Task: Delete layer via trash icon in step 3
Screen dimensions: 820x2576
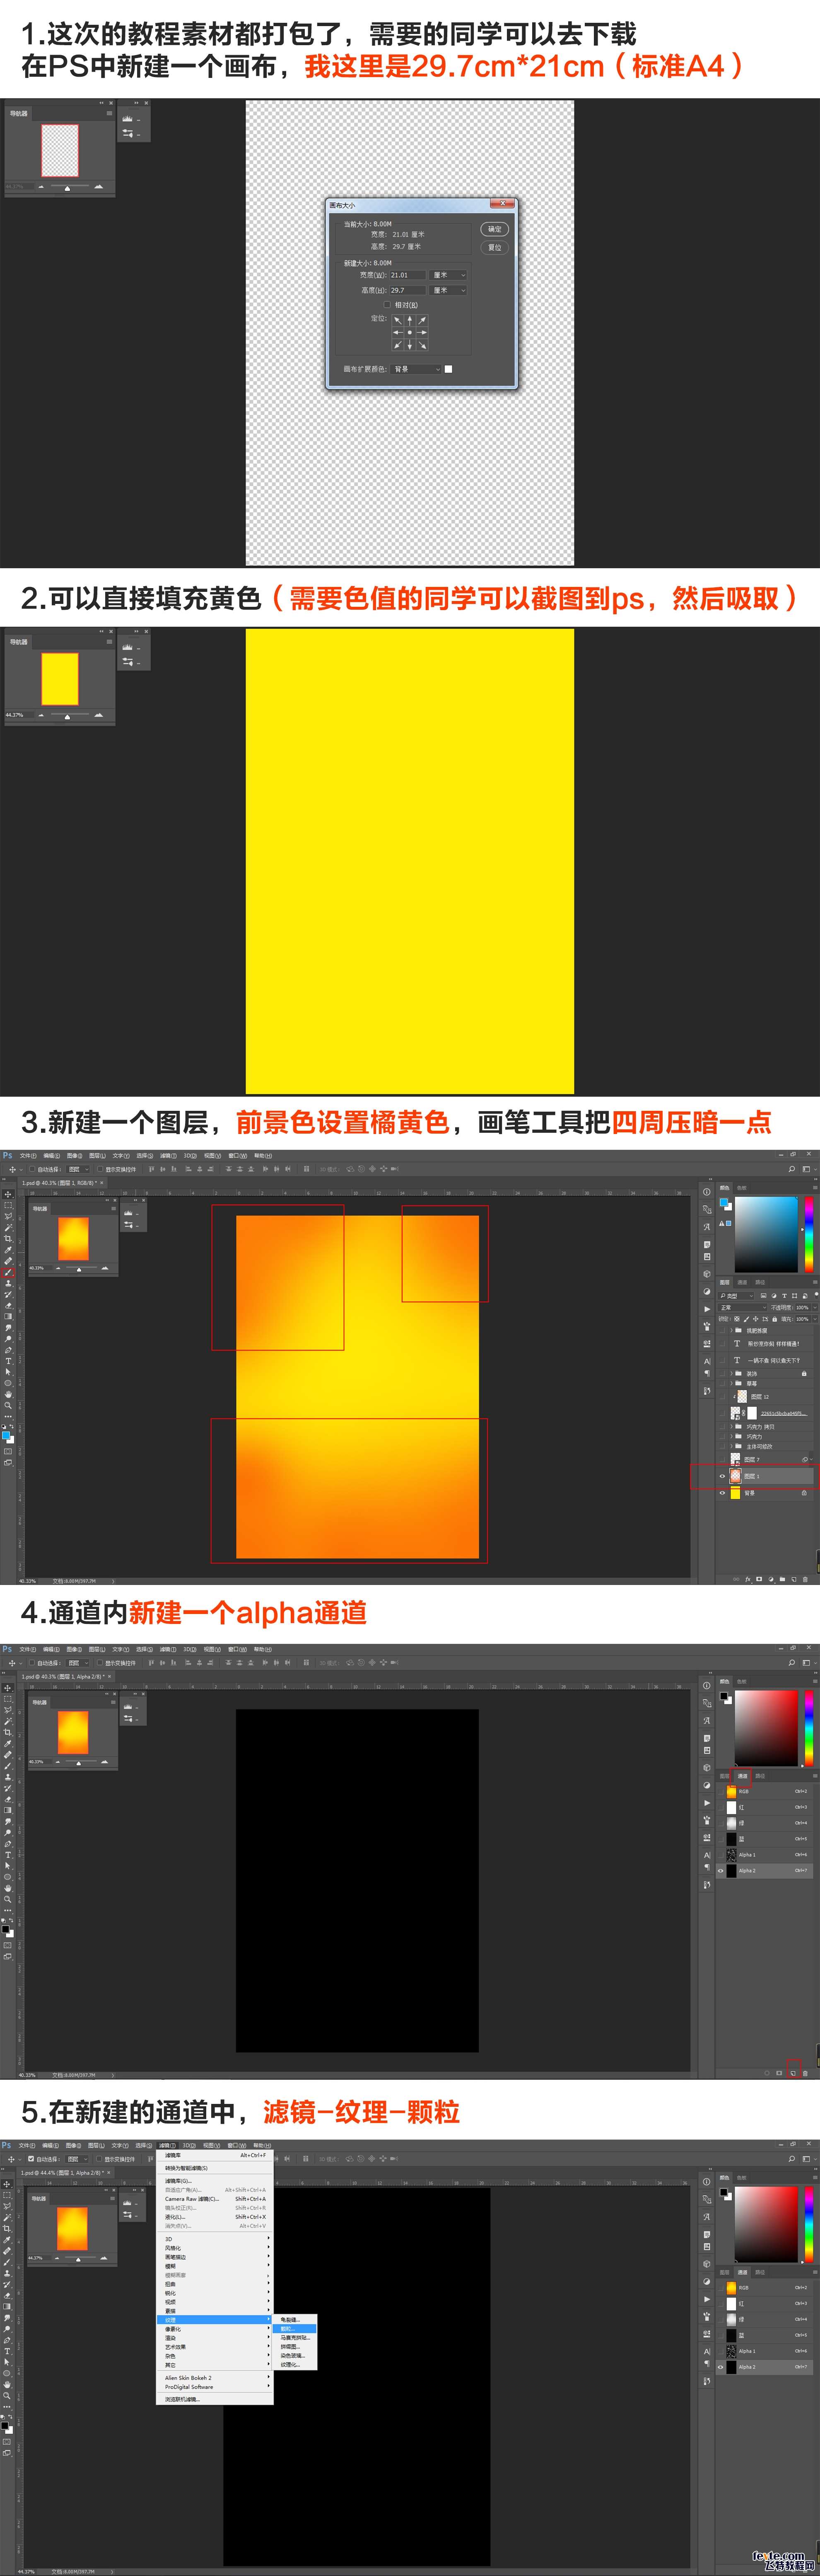Action: point(805,1579)
